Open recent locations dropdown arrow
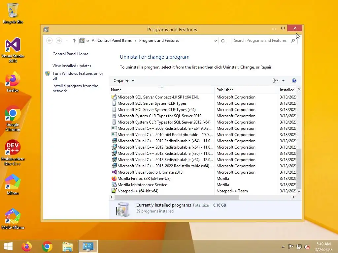338x253 pixels. pyautogui.click(x=67, y=41)
